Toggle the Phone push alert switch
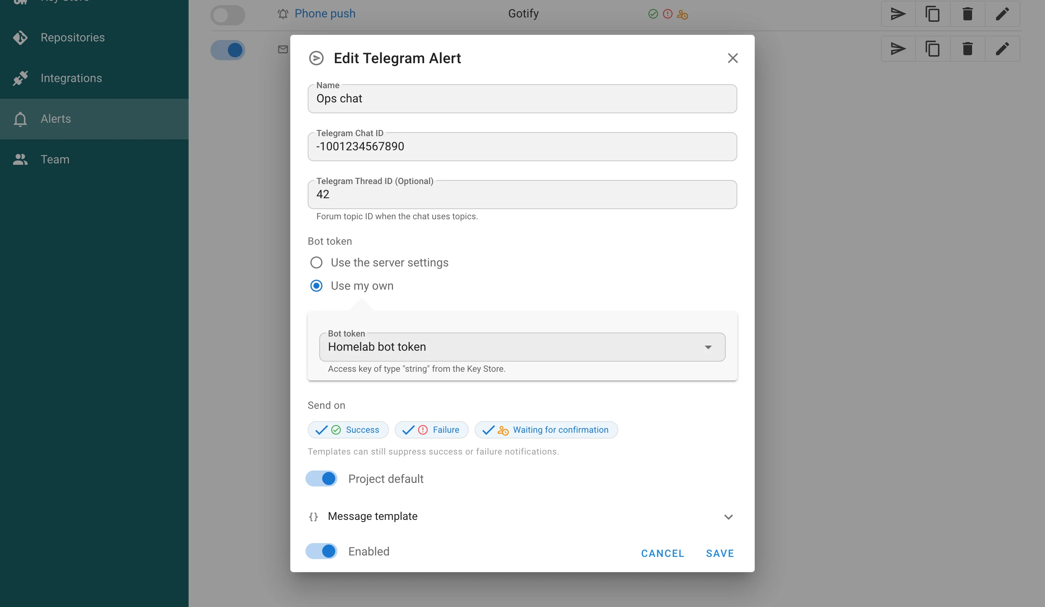Screen dimensions: 1045x607 click(228, 15)
